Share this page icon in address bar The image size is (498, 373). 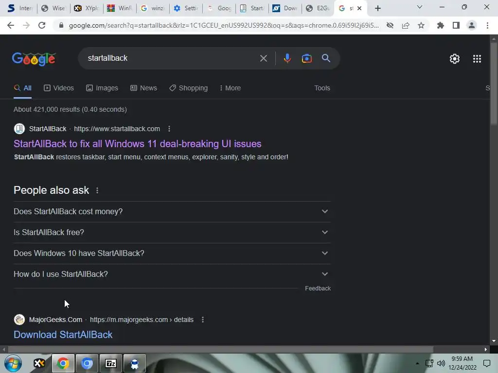point(406,25)
